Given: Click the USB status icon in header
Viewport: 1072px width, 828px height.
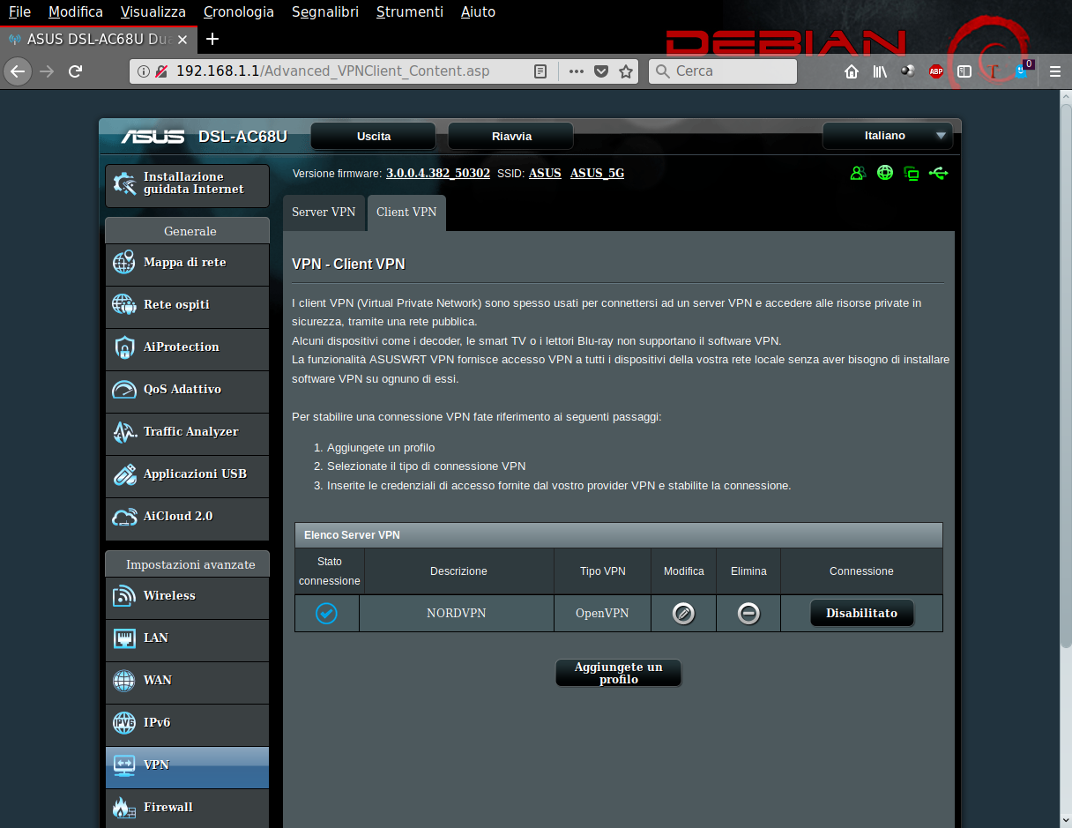Looking at the screenshot, I should [938, 173].
